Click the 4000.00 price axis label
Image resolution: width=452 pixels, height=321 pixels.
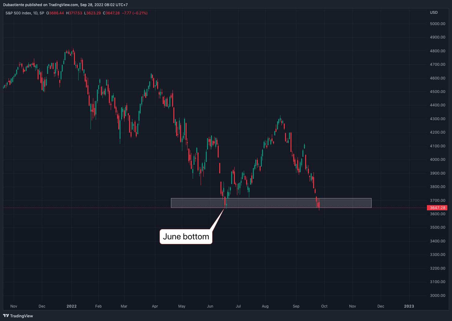(437, 160)
